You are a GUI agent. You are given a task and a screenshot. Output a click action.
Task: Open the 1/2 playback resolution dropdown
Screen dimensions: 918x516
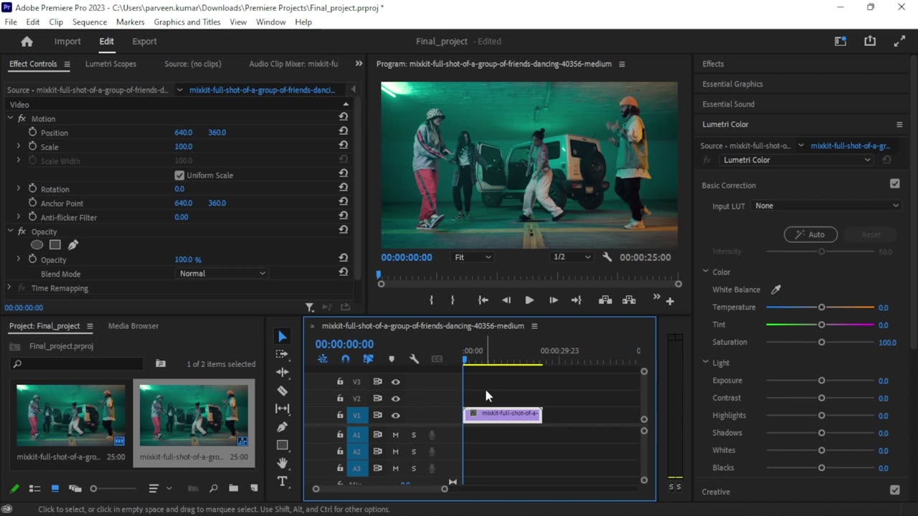coord(572,257)
